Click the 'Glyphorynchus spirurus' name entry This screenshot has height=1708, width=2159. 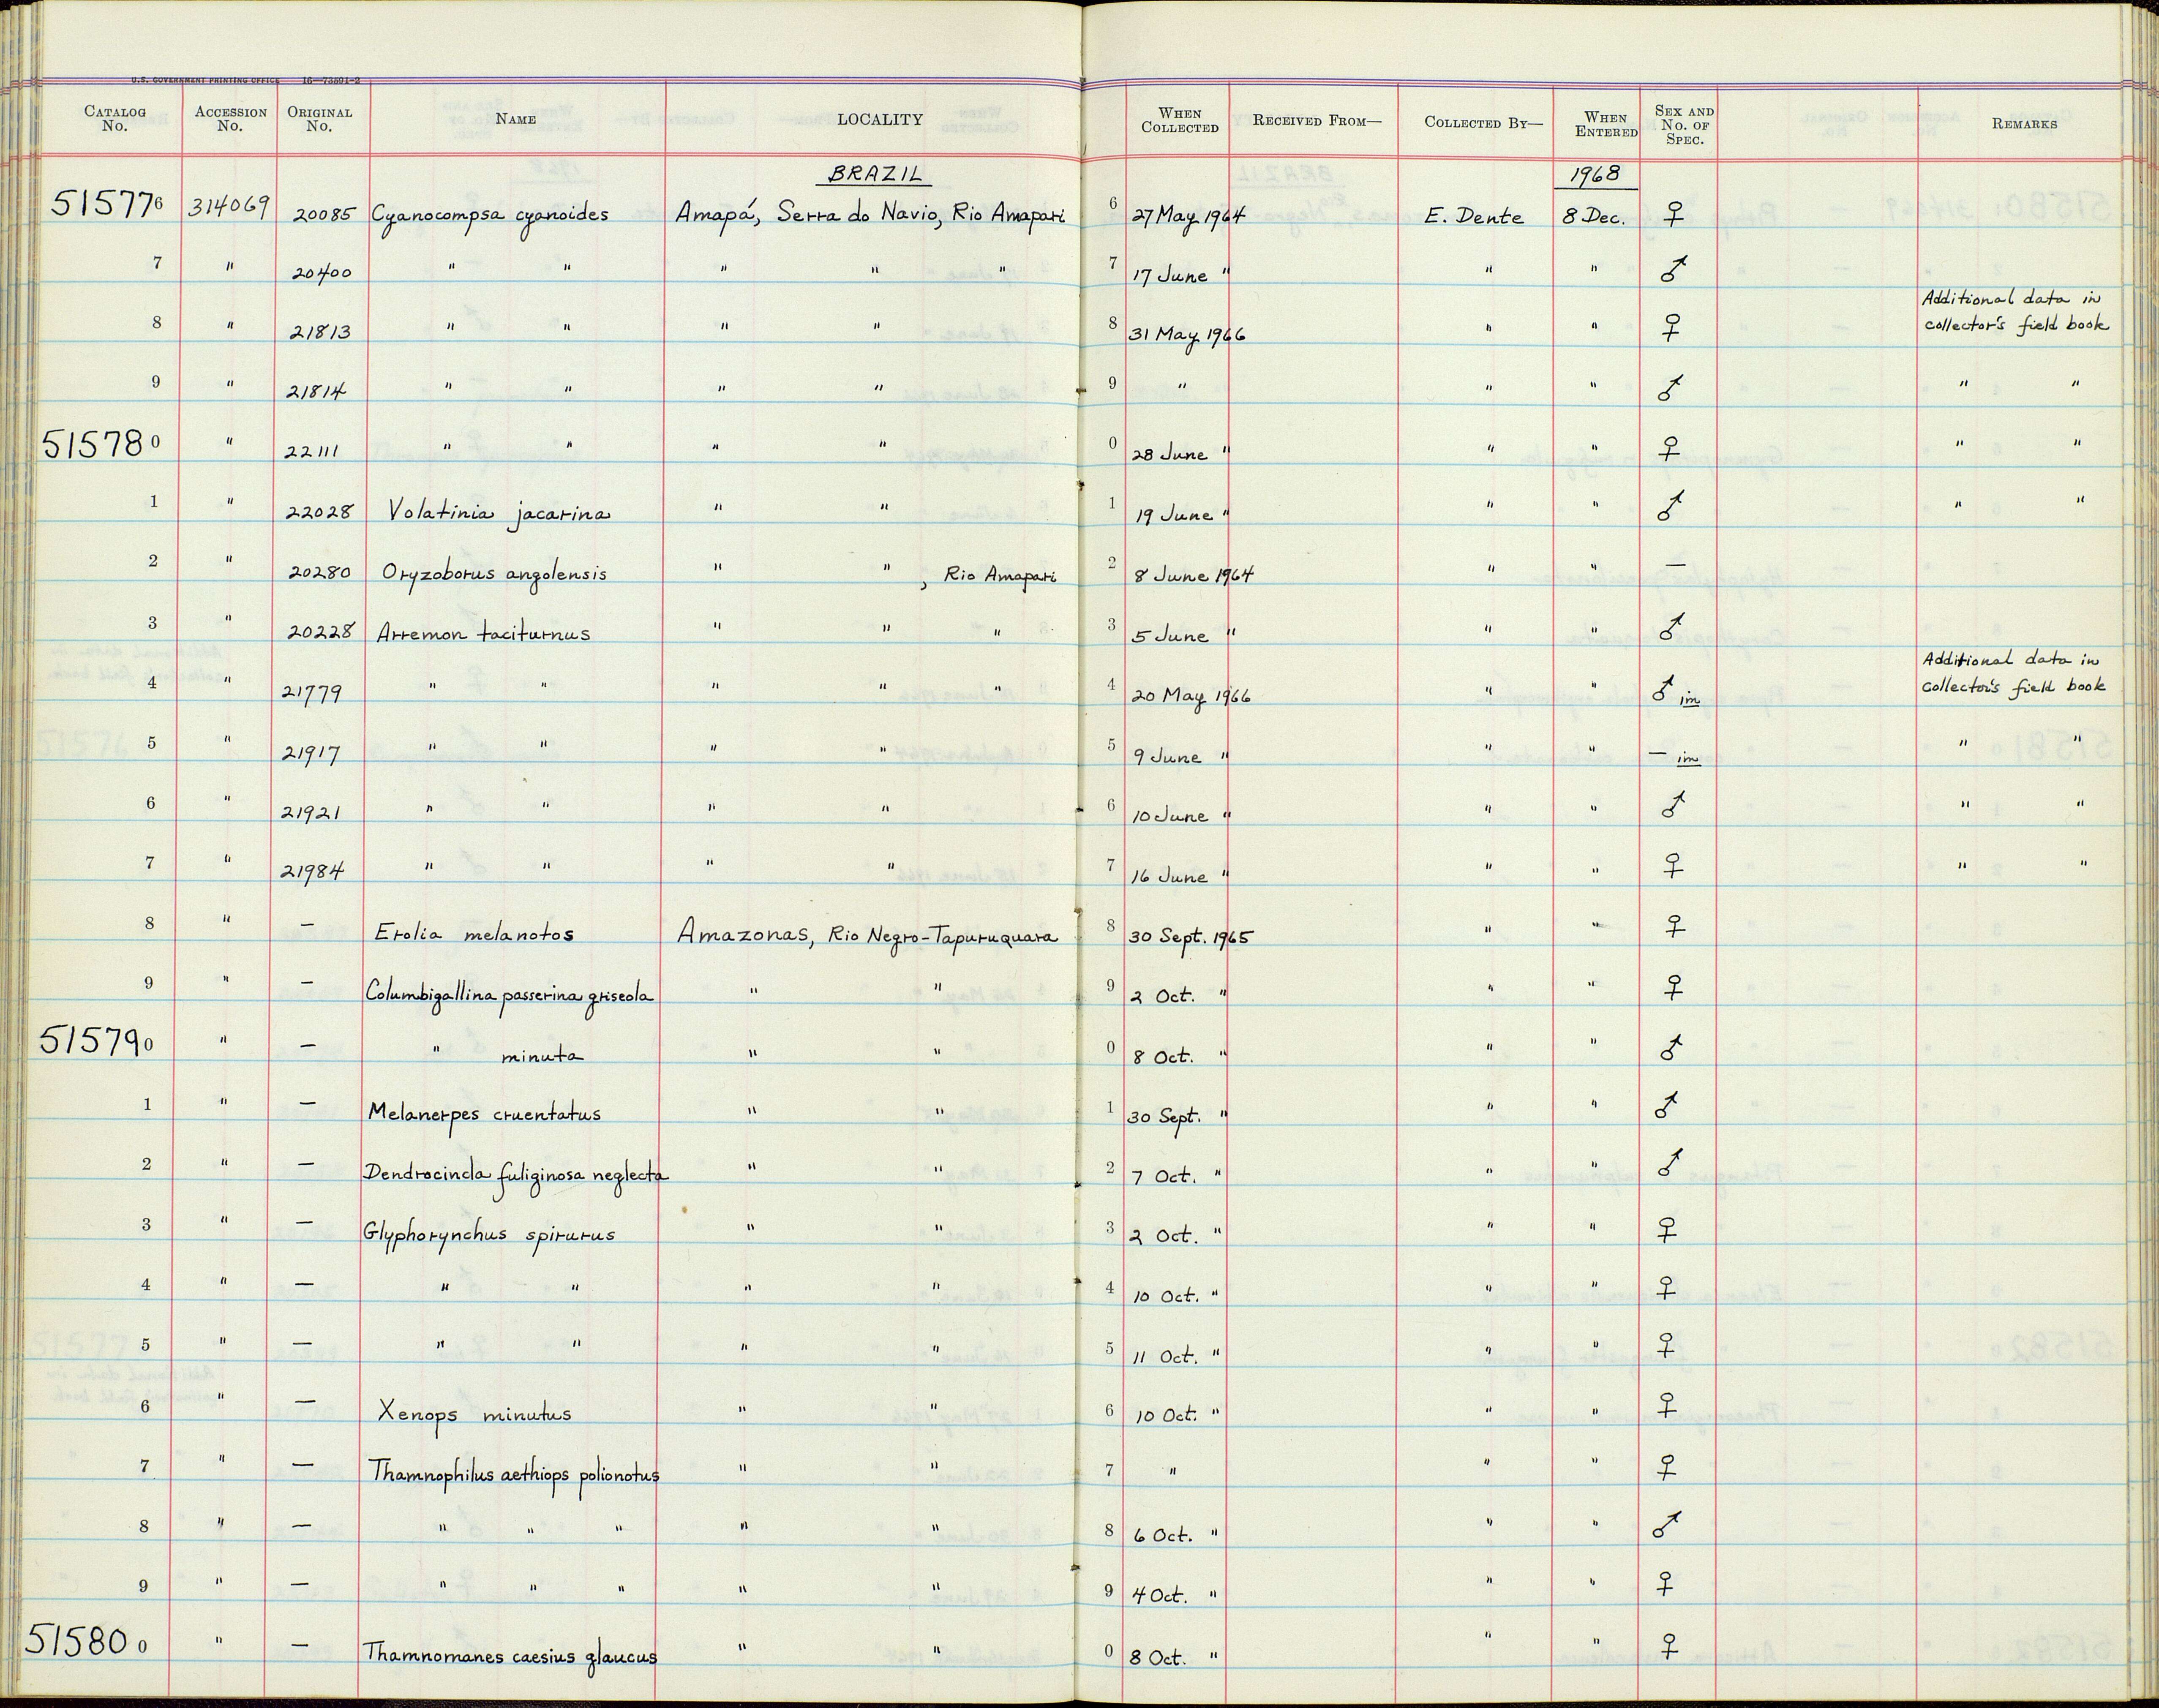(489, 1235)
